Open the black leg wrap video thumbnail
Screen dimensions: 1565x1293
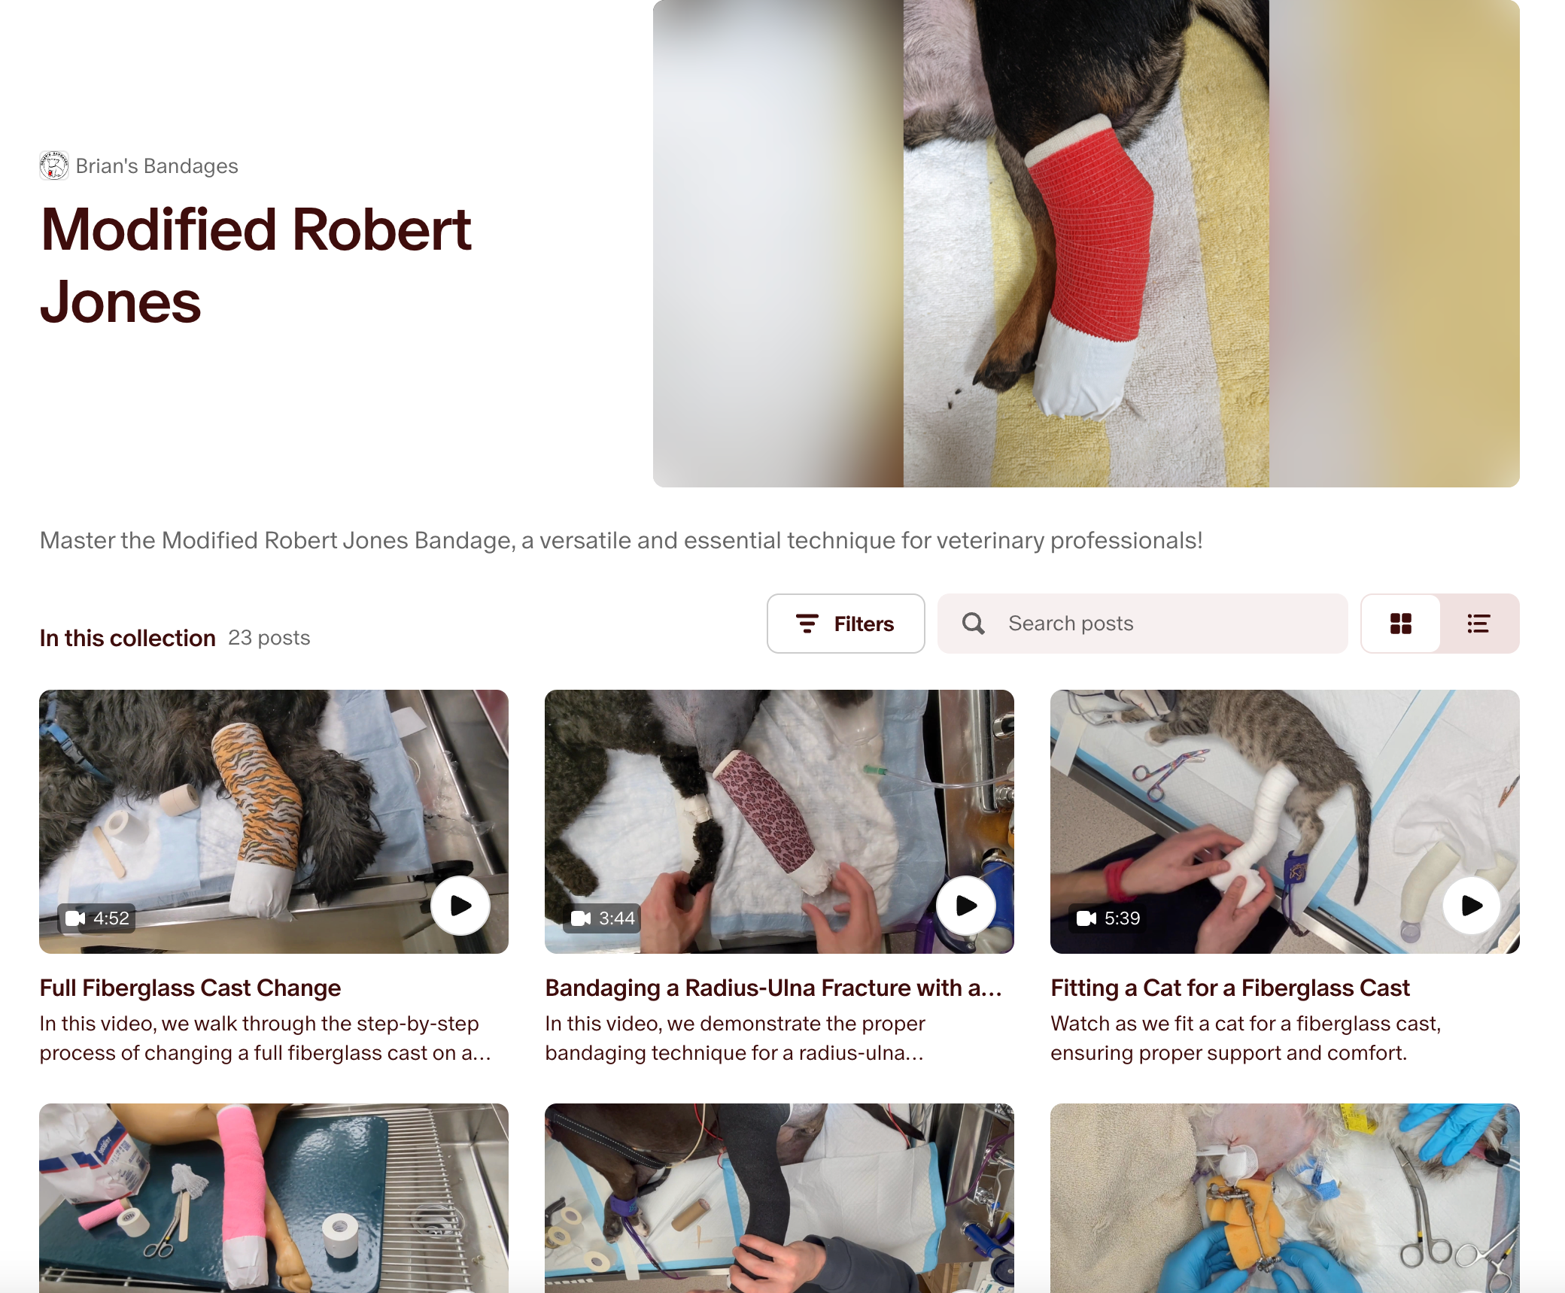click(779, 1197)
